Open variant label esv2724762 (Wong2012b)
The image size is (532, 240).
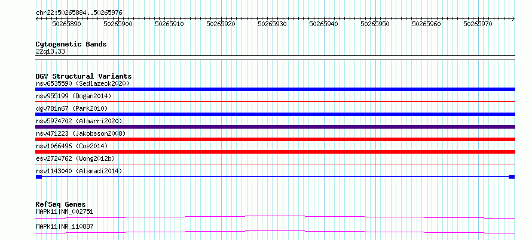coord(75,158)
